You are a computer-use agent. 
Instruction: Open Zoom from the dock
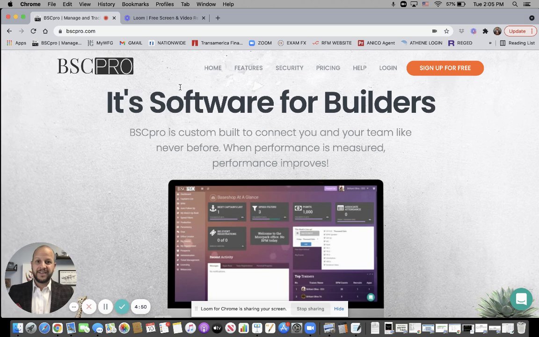(x=310, y=328)
